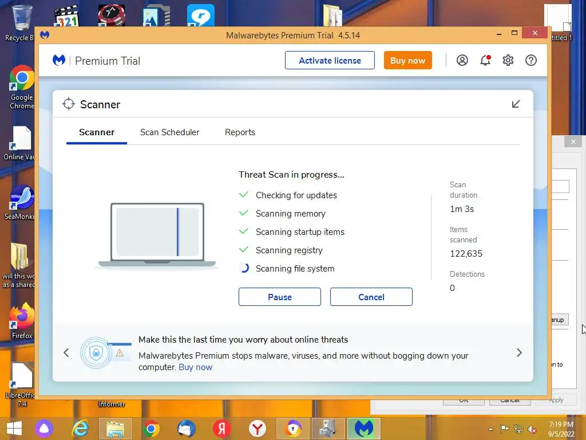Open the 'will this work' shared folder icon
586x440 pixels.
click(19, 266)
